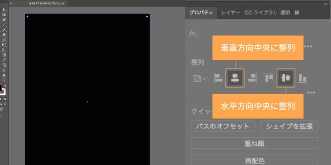This screenshot has width=331, height=165.
Task: Select the Paintbrush tool
Action: [4, 29]
